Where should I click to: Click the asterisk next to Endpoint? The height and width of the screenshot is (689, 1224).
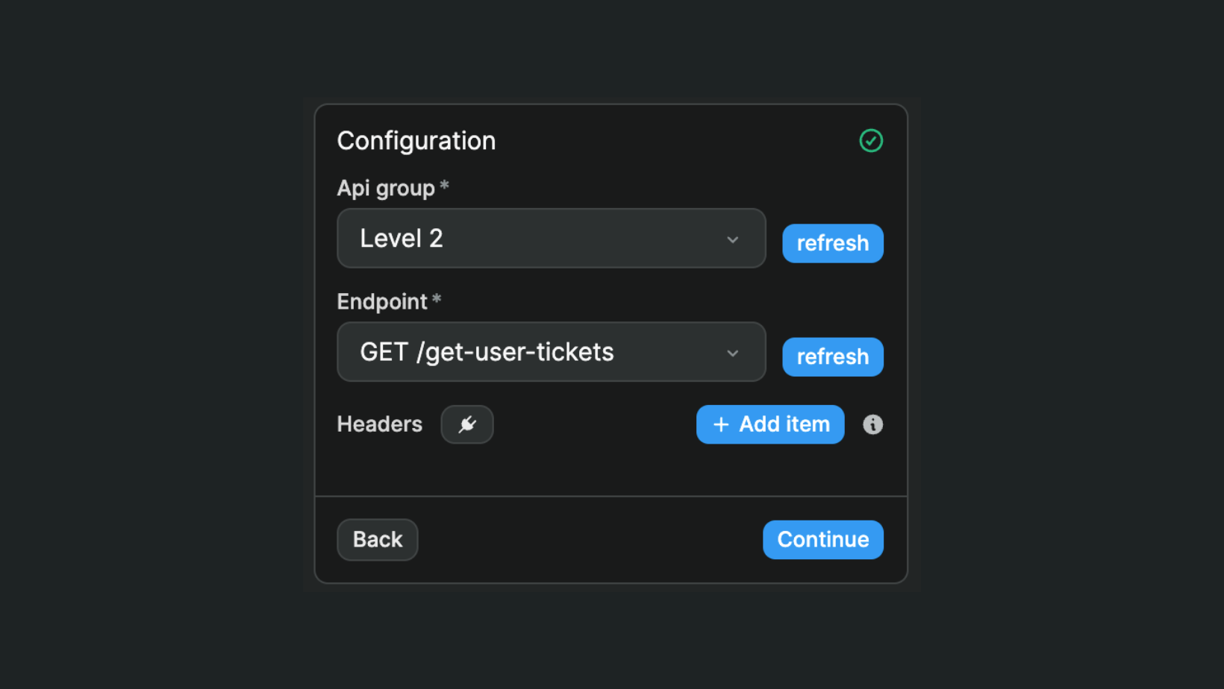[437, 300]
